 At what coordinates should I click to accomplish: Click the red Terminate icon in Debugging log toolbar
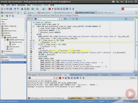pos(60,78)
